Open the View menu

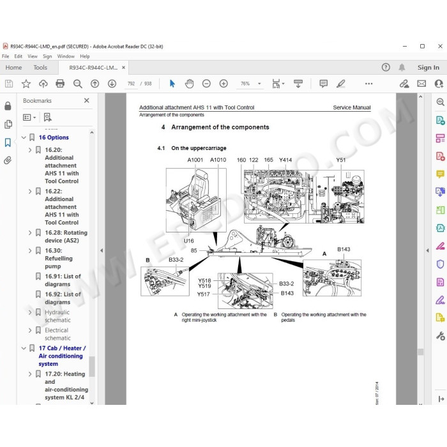(33, 56)
